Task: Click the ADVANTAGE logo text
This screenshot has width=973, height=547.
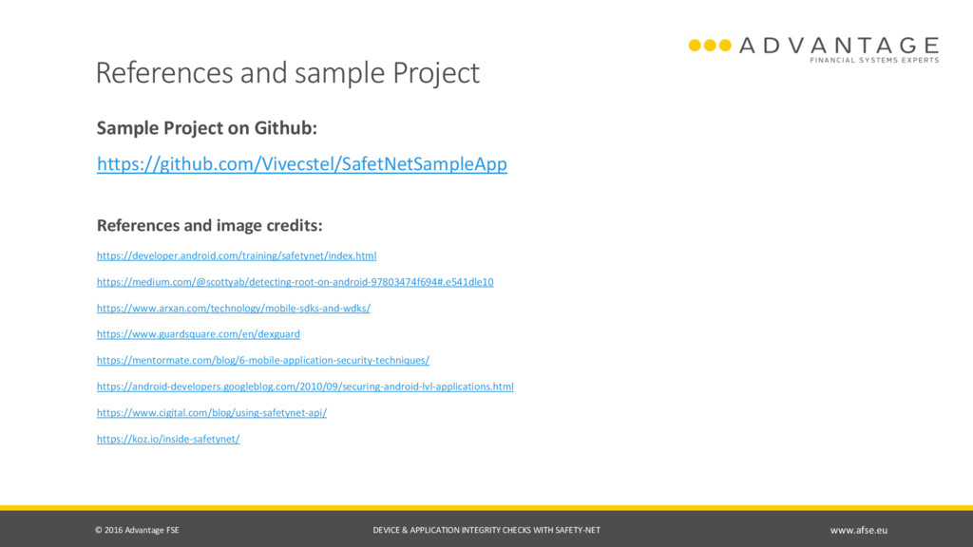Action: 839,46
